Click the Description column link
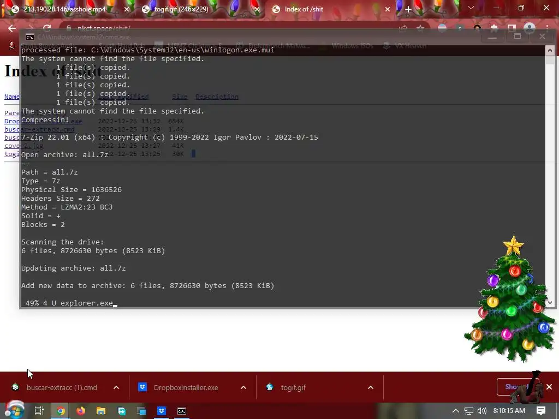Screen dimensions: 559x419 (x=217, y=97)
